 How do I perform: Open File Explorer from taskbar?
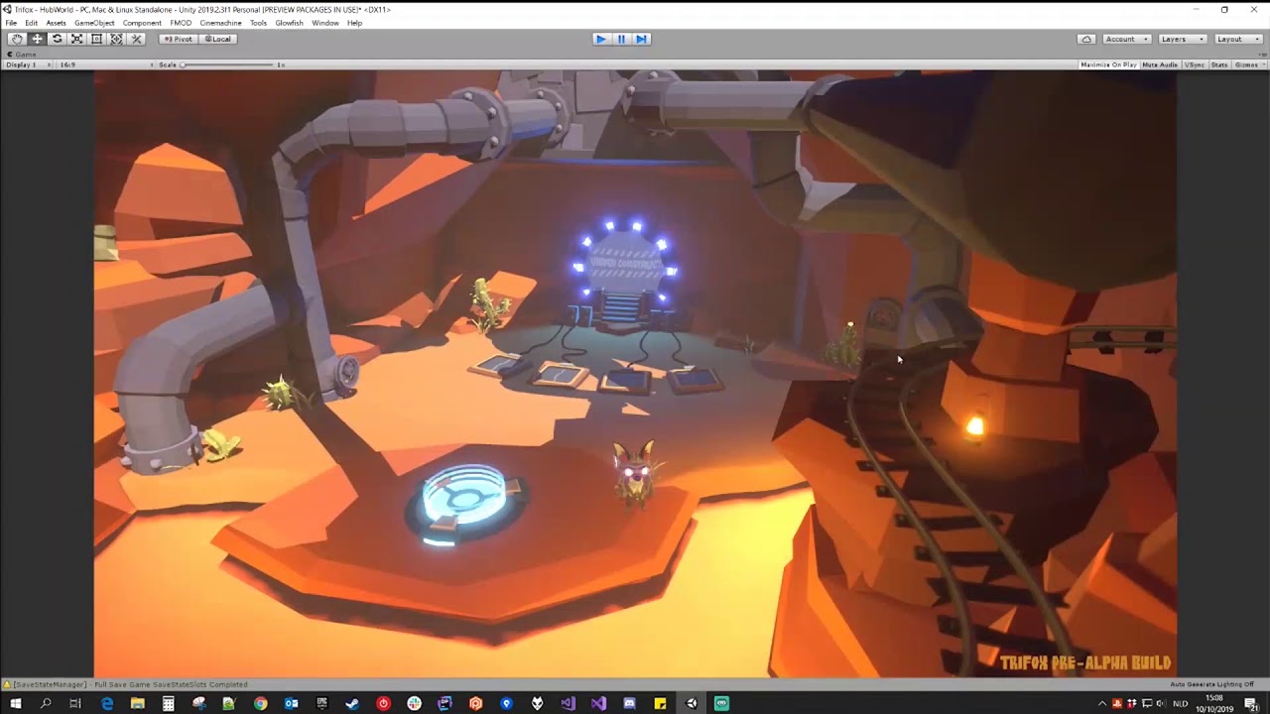click(138, 703)
